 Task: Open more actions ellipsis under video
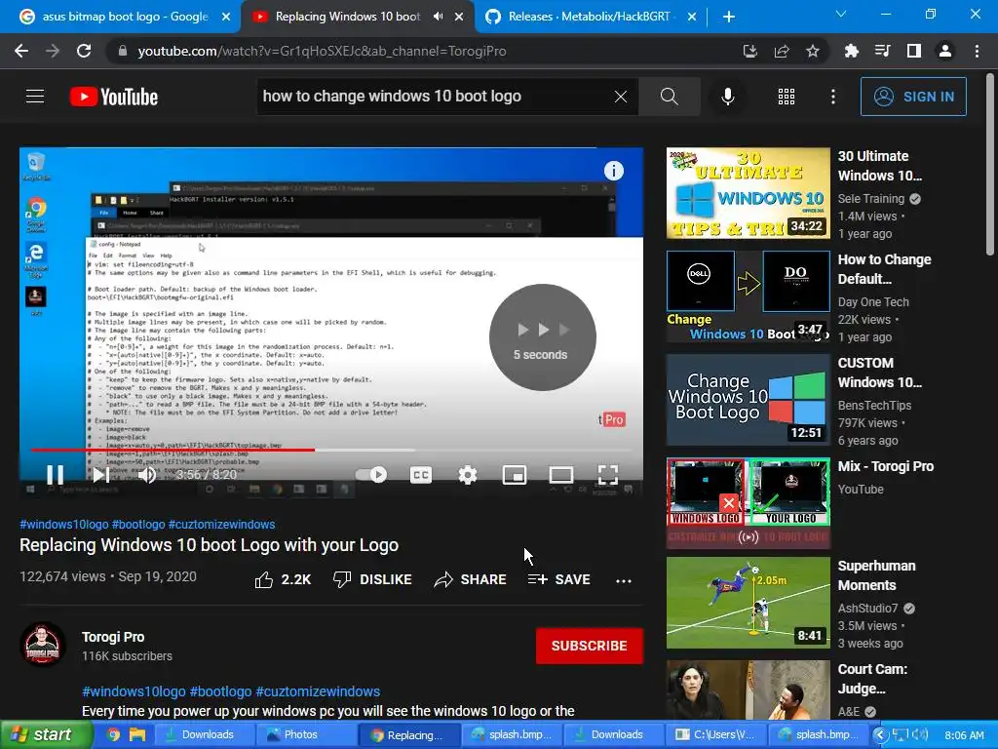[624, 580]
